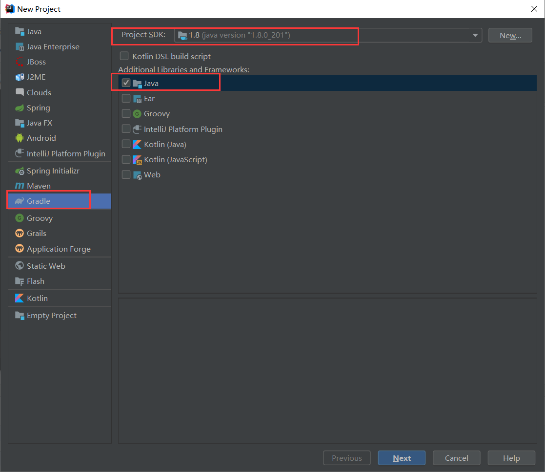Viewport: 545px width, 472px height.
Task: Enable the Kotlin DSL build script checkbox
Action: point(124,56)
